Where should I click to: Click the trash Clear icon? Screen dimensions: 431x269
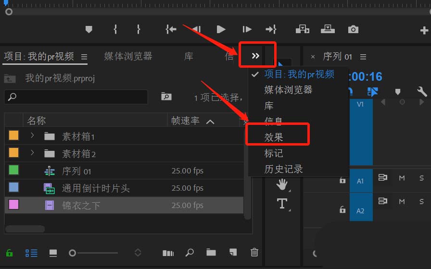coord(254,252)
